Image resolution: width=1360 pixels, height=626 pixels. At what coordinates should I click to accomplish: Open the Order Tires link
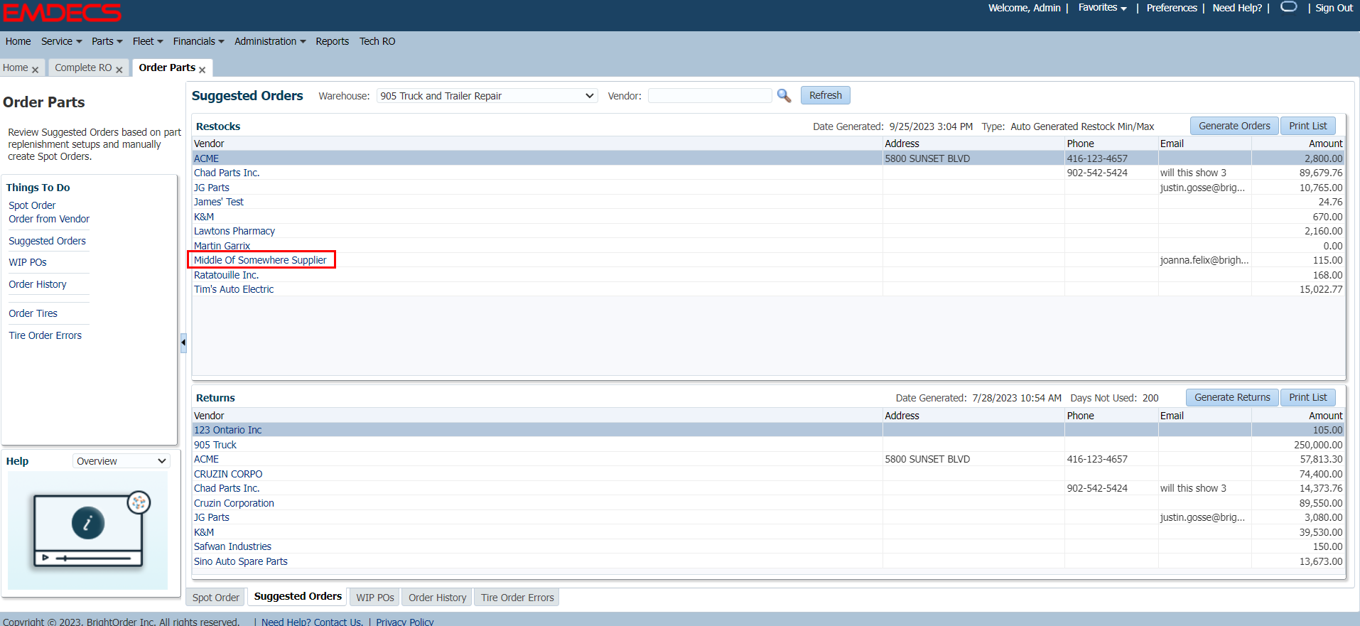(x=33, y=313)
